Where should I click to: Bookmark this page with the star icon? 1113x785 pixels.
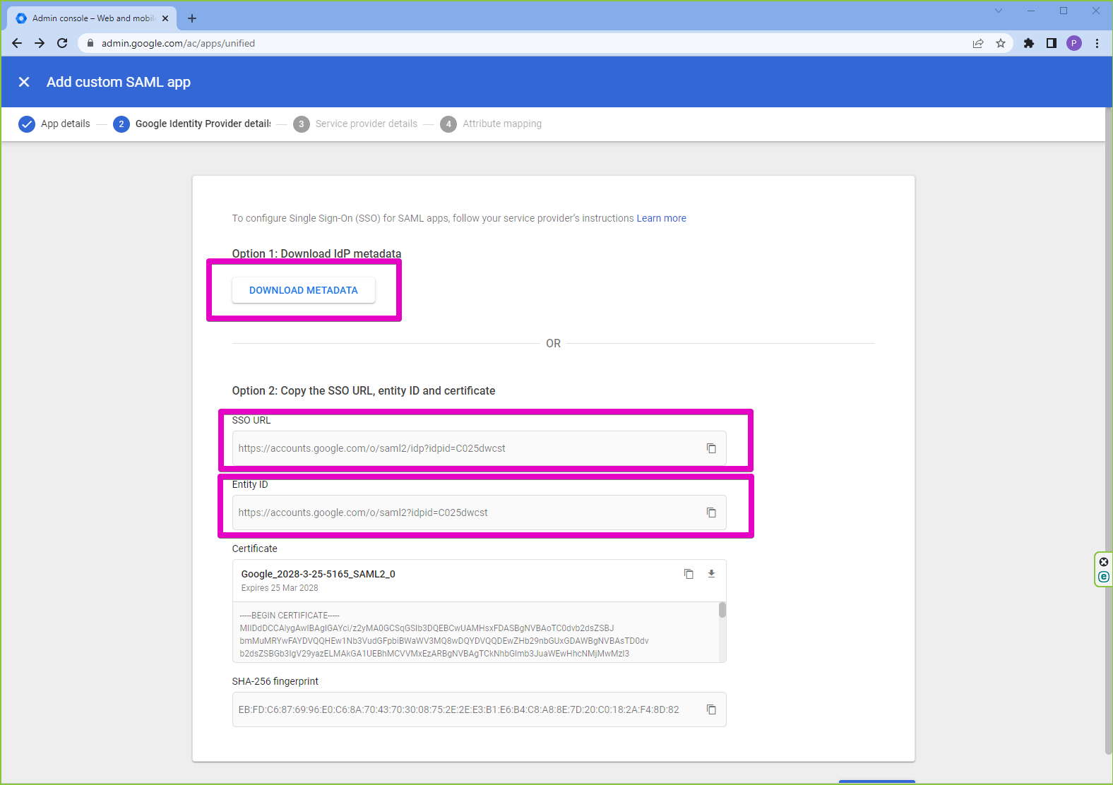pyautogui.click(x=1001, y=43)
